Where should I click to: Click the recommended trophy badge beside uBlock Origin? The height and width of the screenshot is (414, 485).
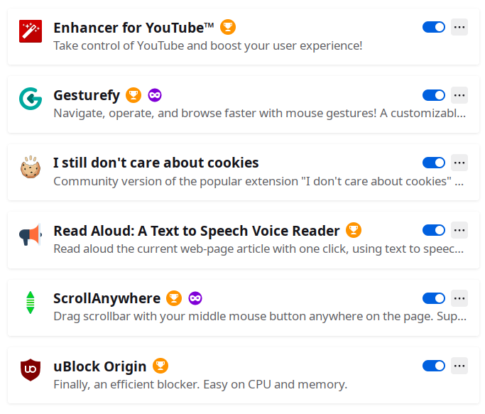click(x=160, y=366)
